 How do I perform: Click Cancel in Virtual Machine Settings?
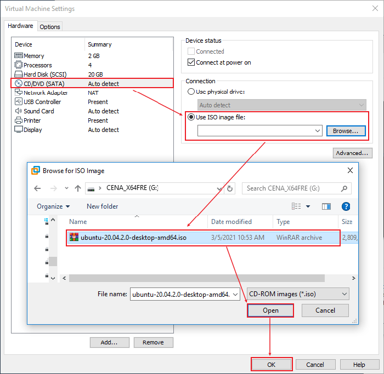coord(315,365)
